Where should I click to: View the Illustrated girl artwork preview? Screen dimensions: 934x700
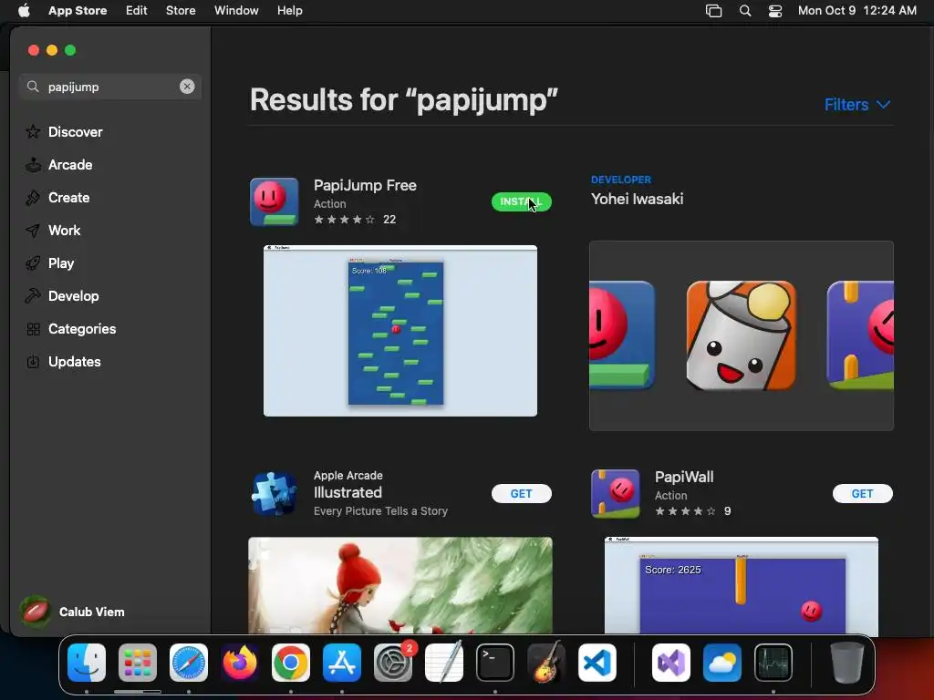400,585
